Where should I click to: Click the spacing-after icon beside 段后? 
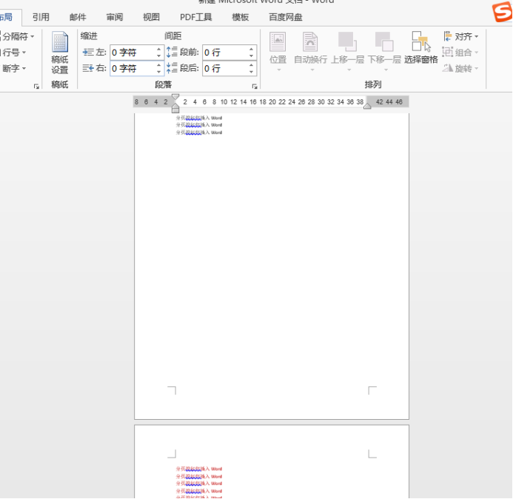172,68
